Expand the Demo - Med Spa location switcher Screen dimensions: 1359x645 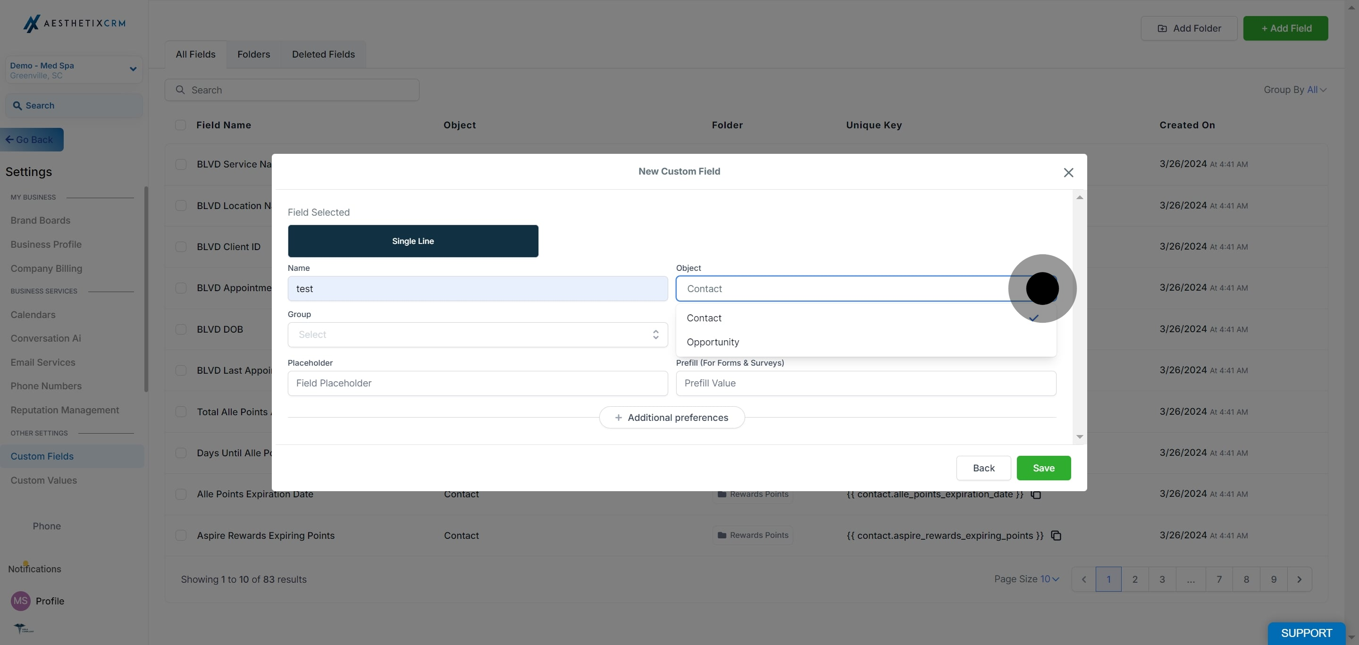pyautogui.click(x=133, y=69)
